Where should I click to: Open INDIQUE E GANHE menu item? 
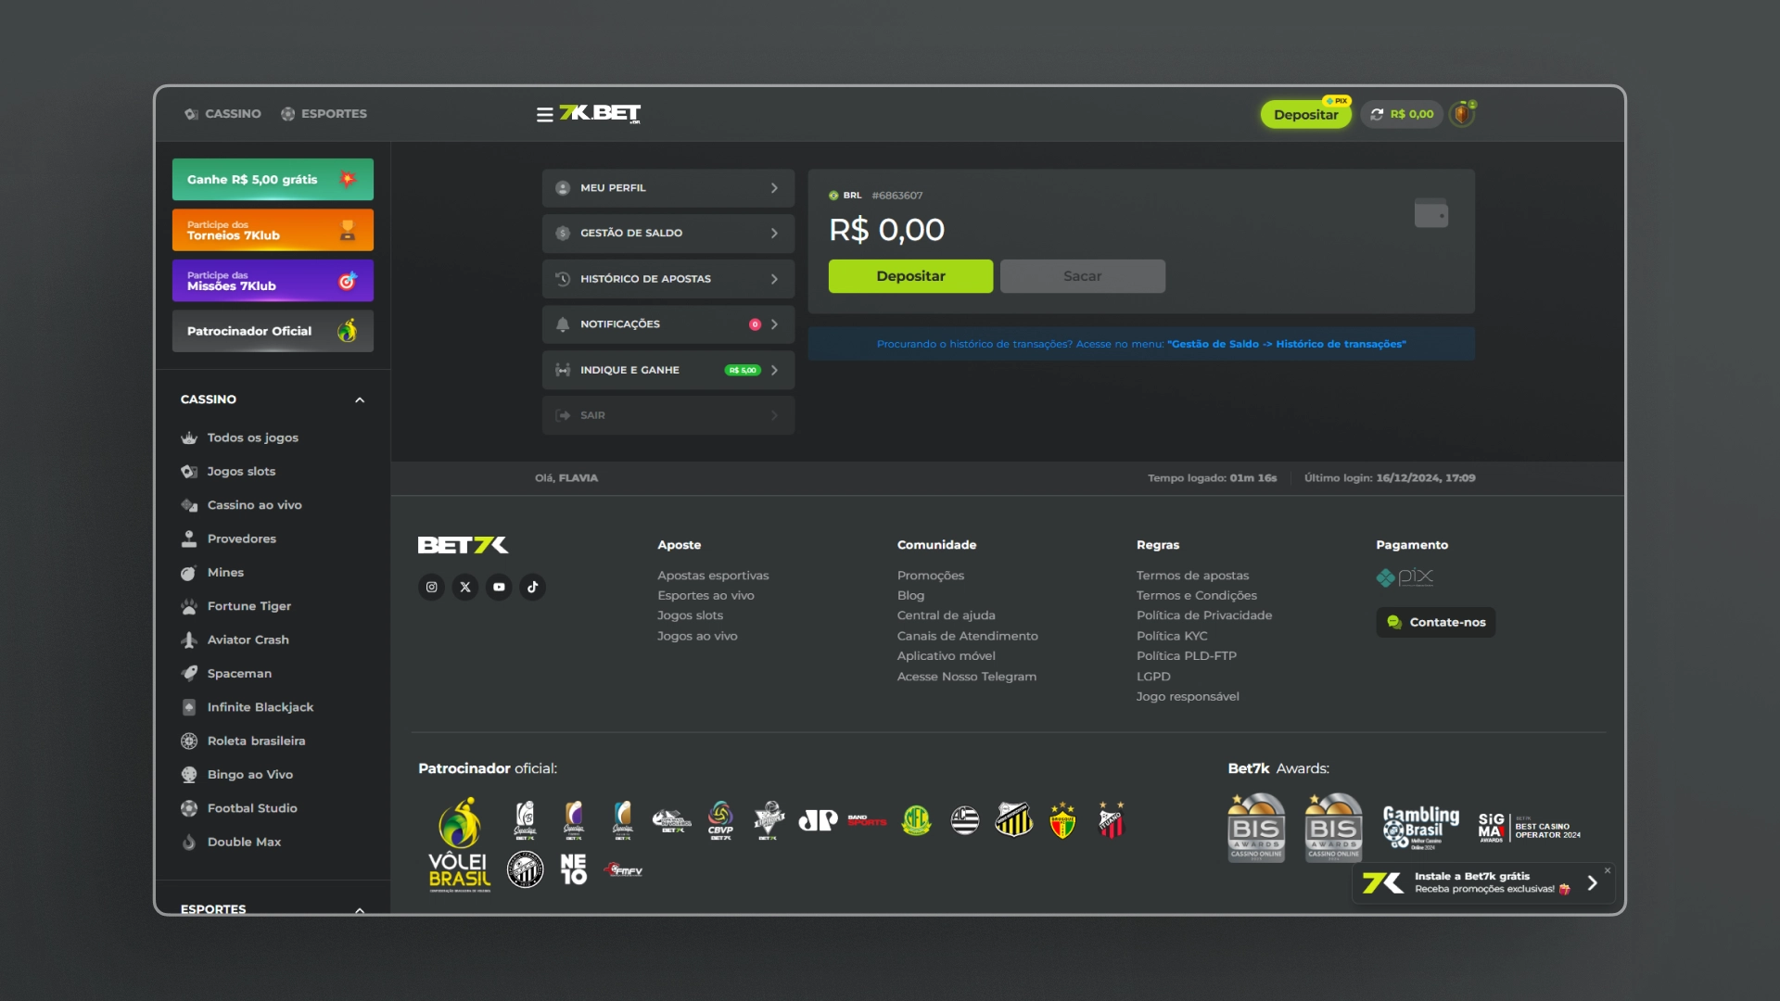point(668,370)
